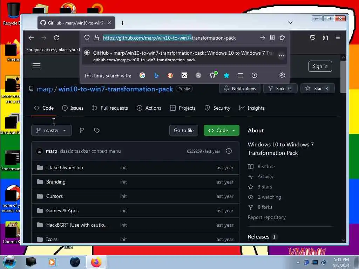This screenshot has height=269, width=359.
Task: Expand the master branch dropdown
Action: [x=52, y=130]
